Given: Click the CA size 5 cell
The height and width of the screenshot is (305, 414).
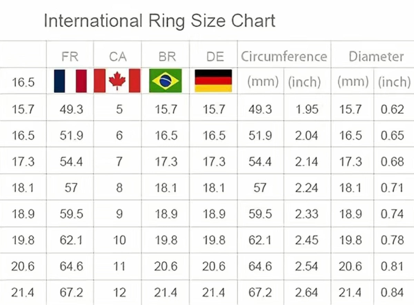Looking at the screenshot, I should tap(119, 110).
